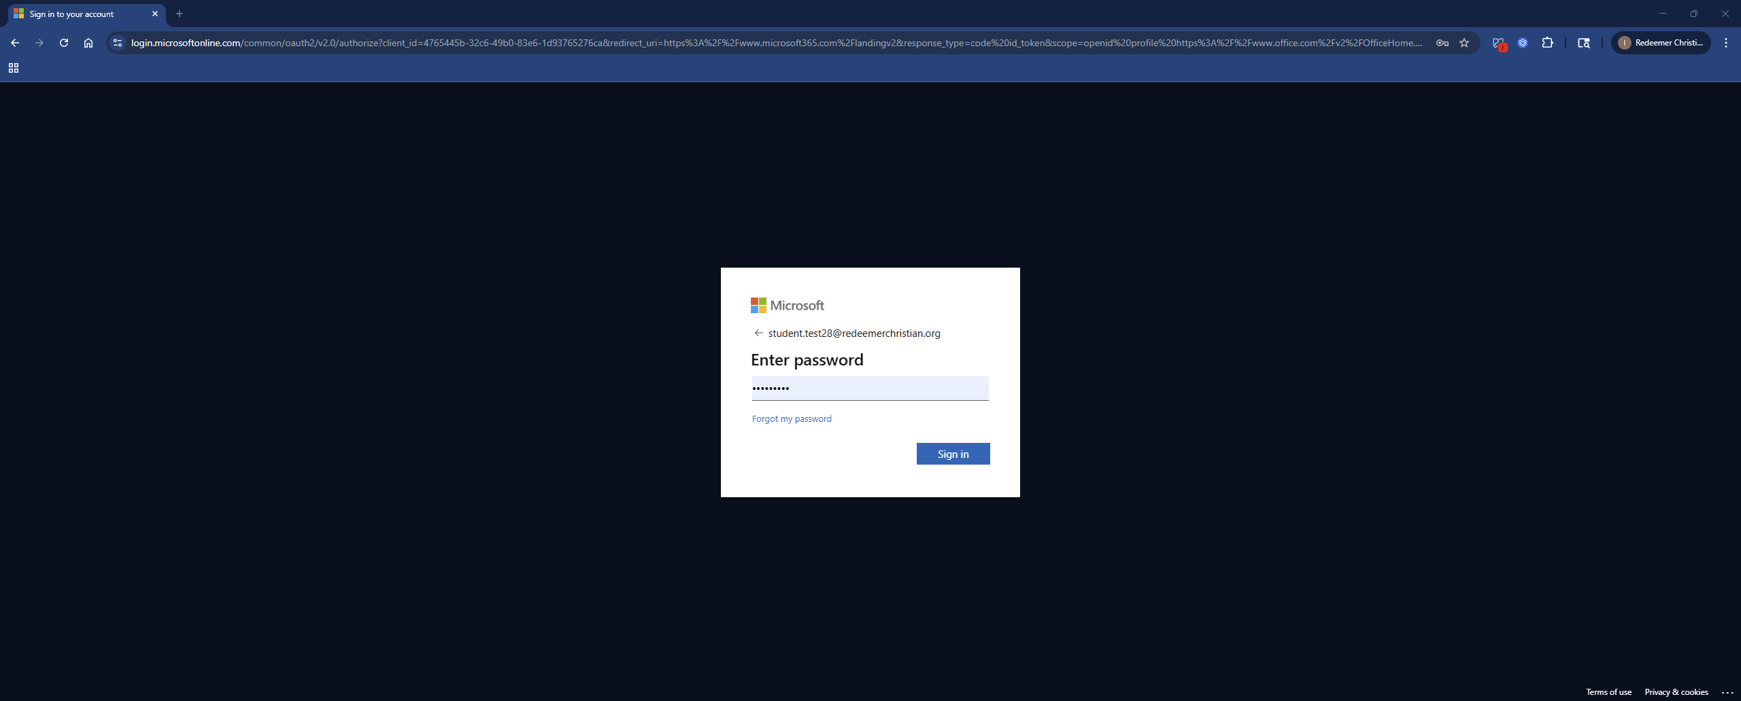Click Forgot my password link
This screenshot has height=701, width=1741.
click(792, 419)
